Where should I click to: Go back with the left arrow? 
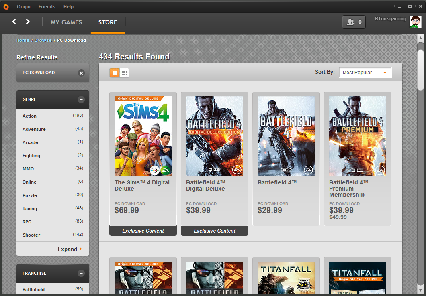coord(14,22)
